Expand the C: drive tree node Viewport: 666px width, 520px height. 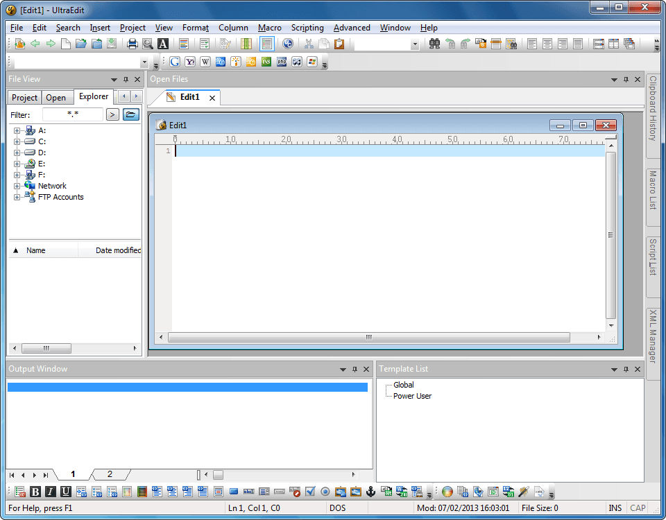point(17,141)
